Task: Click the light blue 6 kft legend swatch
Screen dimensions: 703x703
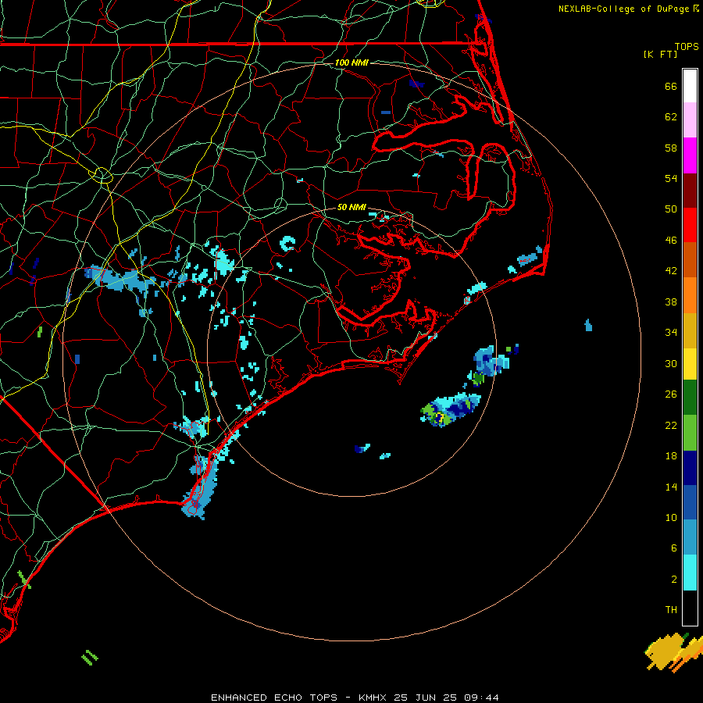Action: [x=690, y=537]
